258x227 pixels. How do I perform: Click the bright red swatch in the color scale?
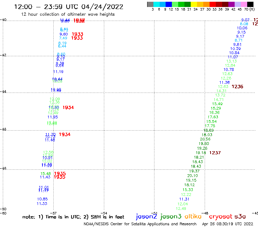(x=213, y=4)
